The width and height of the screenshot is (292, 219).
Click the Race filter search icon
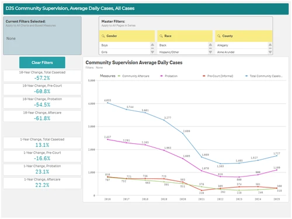(x=161, y=36)
